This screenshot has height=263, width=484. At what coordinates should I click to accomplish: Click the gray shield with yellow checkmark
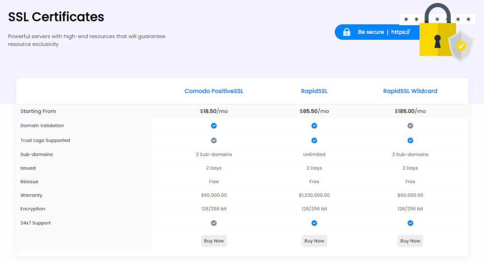pyautogui.click(x=461, y=46)
